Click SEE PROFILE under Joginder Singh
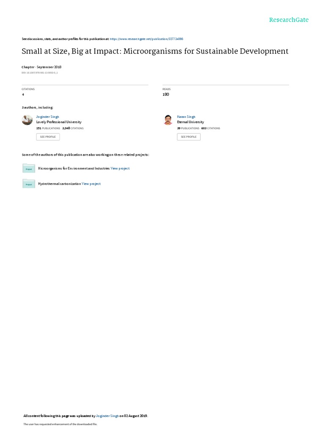This screenshot has height=434, width=325. click(x=48, y=137)
